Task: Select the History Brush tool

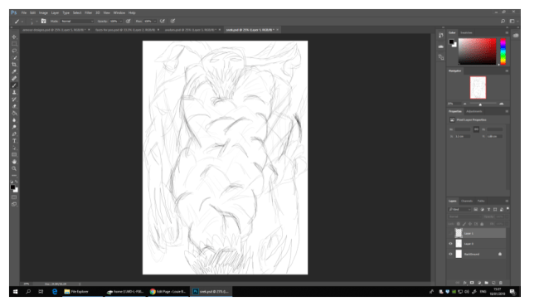Action: pyautogui.click(x=14, y=100)
